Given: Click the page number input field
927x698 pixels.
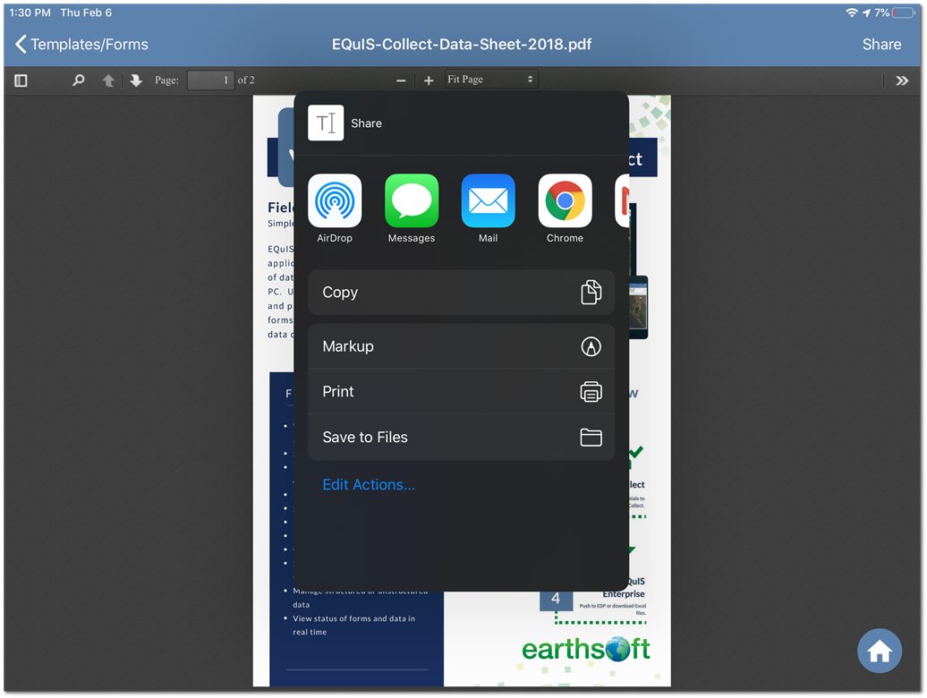Looking at the screenshot, I should pyautogui.click(x=210, y=79).
